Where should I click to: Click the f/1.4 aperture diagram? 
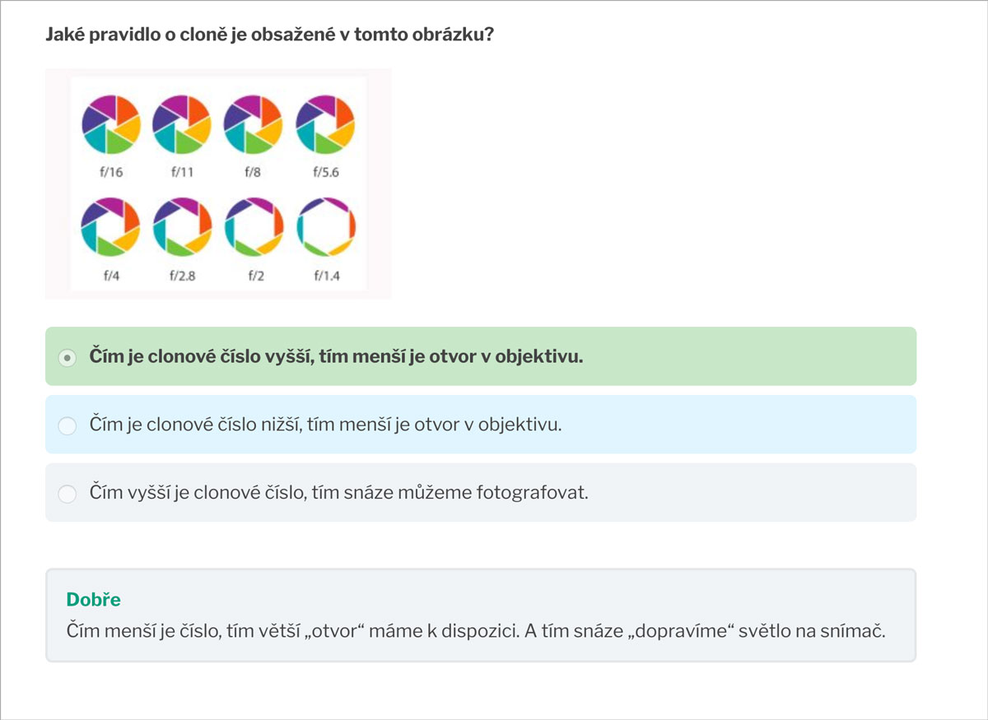click(x=325, y=227)
